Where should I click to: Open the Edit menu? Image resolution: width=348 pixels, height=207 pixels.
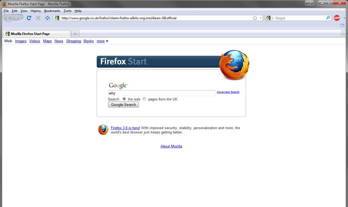pos(14,11)
